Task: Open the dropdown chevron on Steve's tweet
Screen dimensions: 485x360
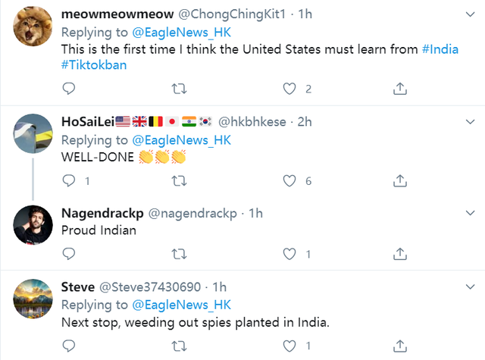Action: [469, 286]
